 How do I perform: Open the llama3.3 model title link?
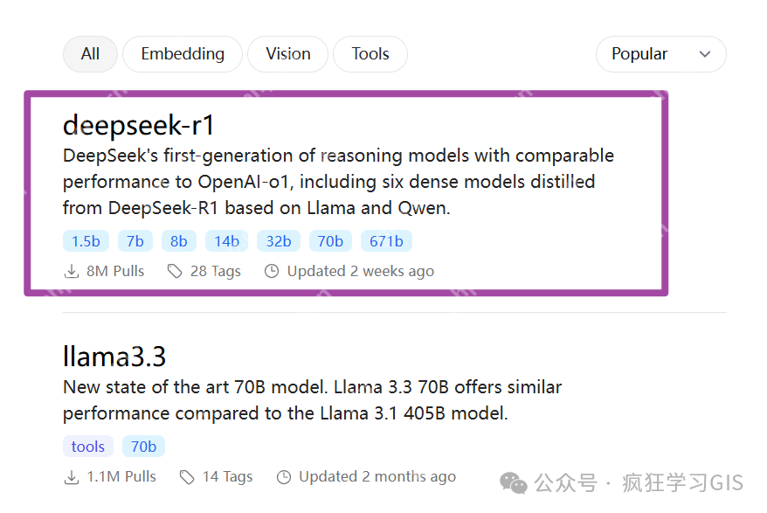[114, 357]
